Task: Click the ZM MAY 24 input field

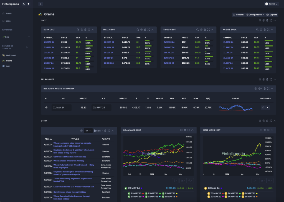Action: coord(102,108)
